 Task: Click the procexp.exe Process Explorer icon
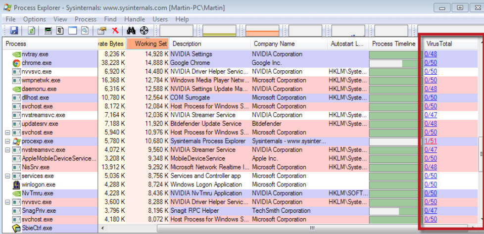click(16, 141)
